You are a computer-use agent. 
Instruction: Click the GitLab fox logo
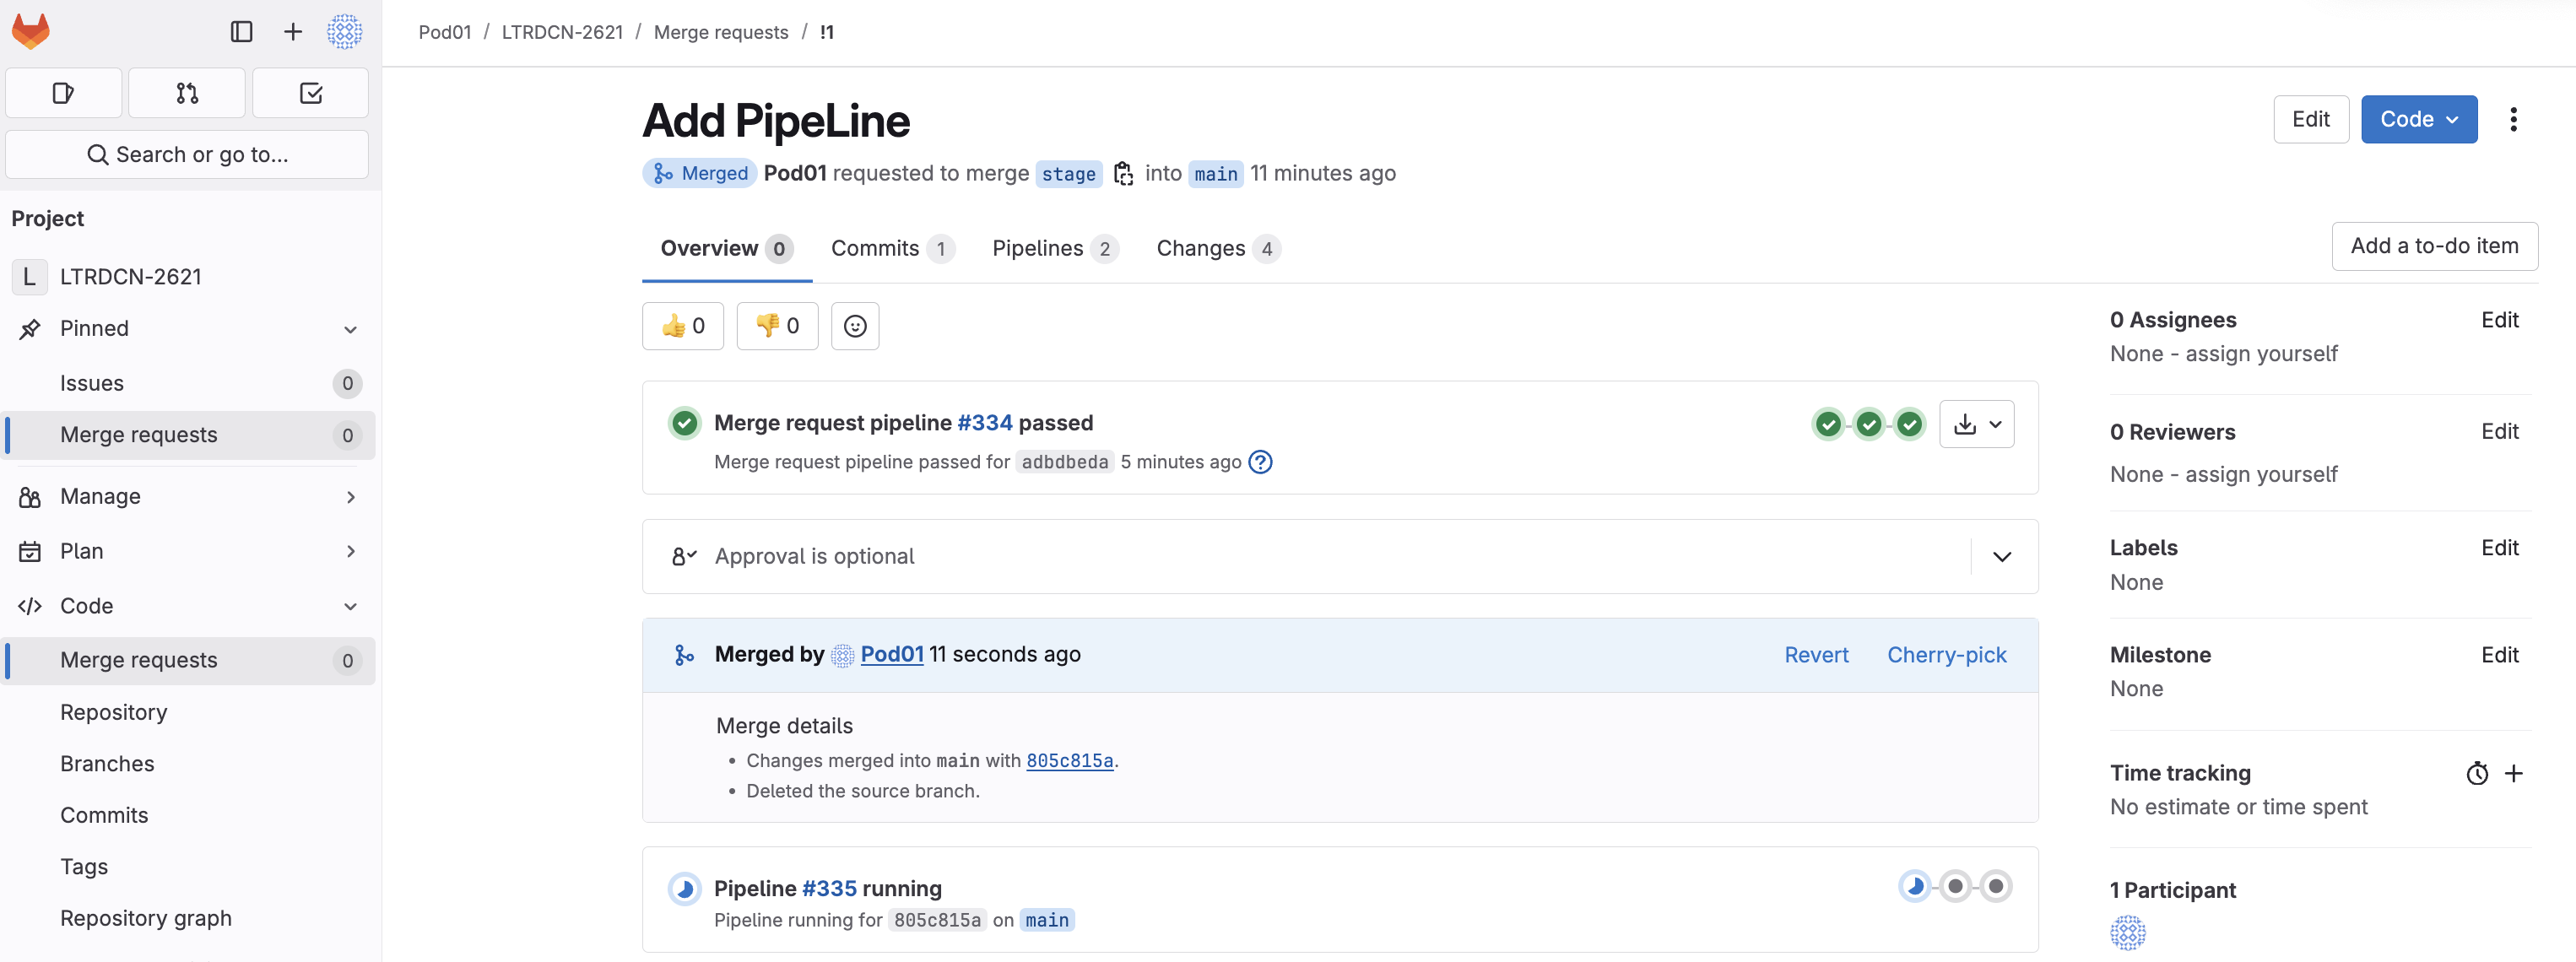pyautogui.click(x=31, y=31)
